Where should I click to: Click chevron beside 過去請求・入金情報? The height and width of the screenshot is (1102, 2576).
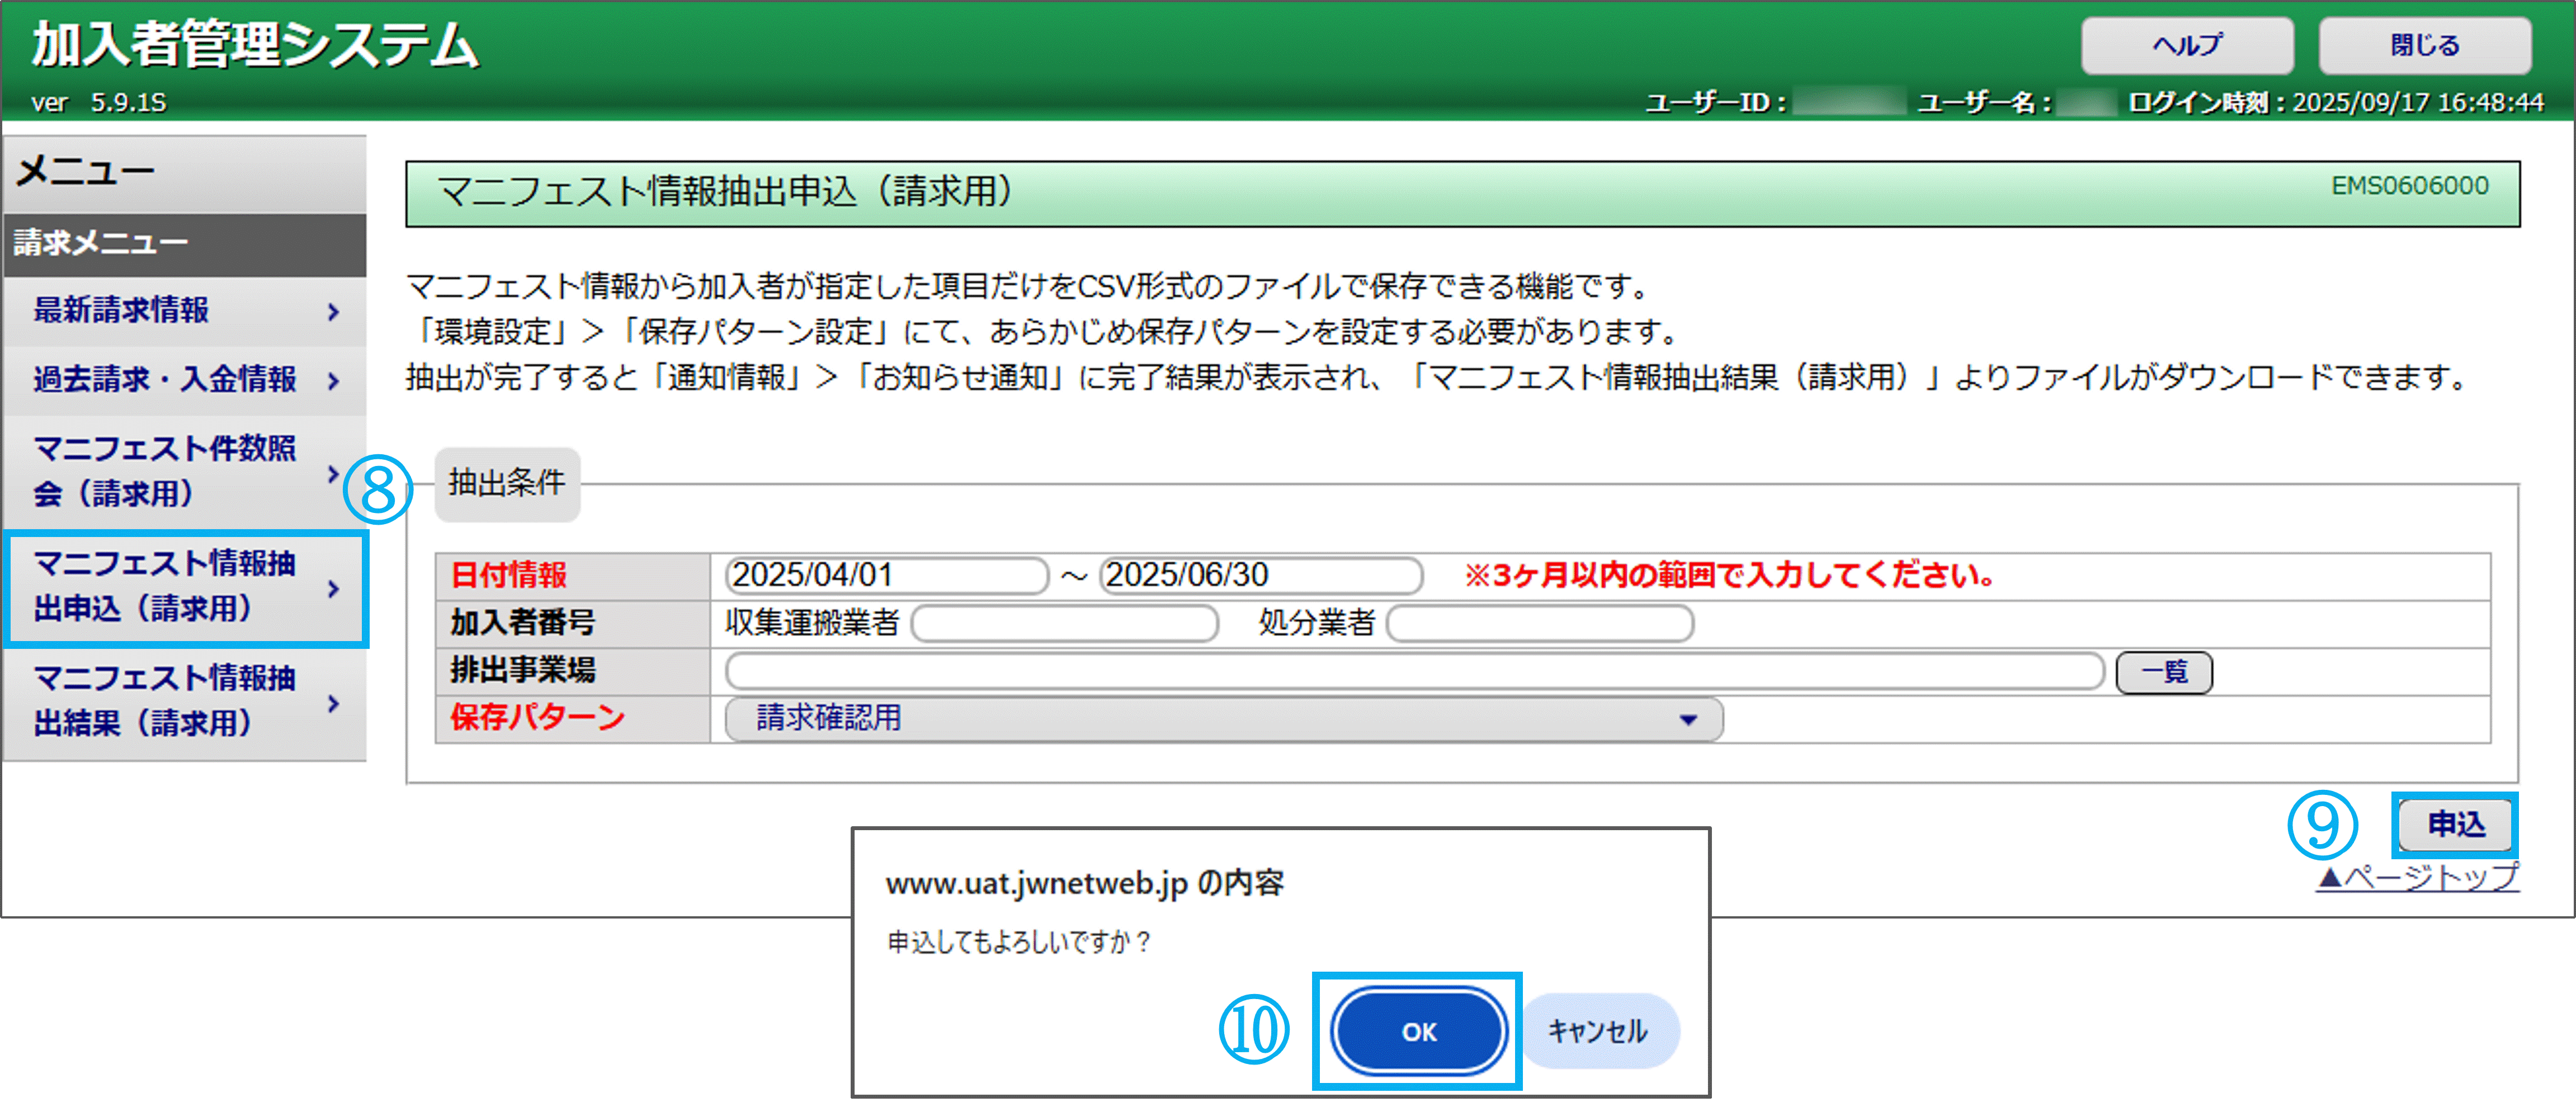tap(333, 381)
